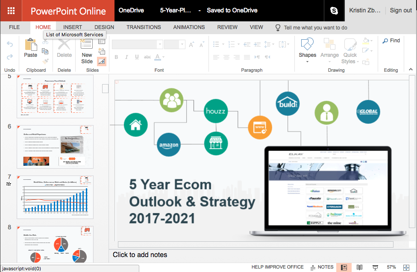Undo the last action
This screenshot has height=272, width=417.
[x=10, y=44]
